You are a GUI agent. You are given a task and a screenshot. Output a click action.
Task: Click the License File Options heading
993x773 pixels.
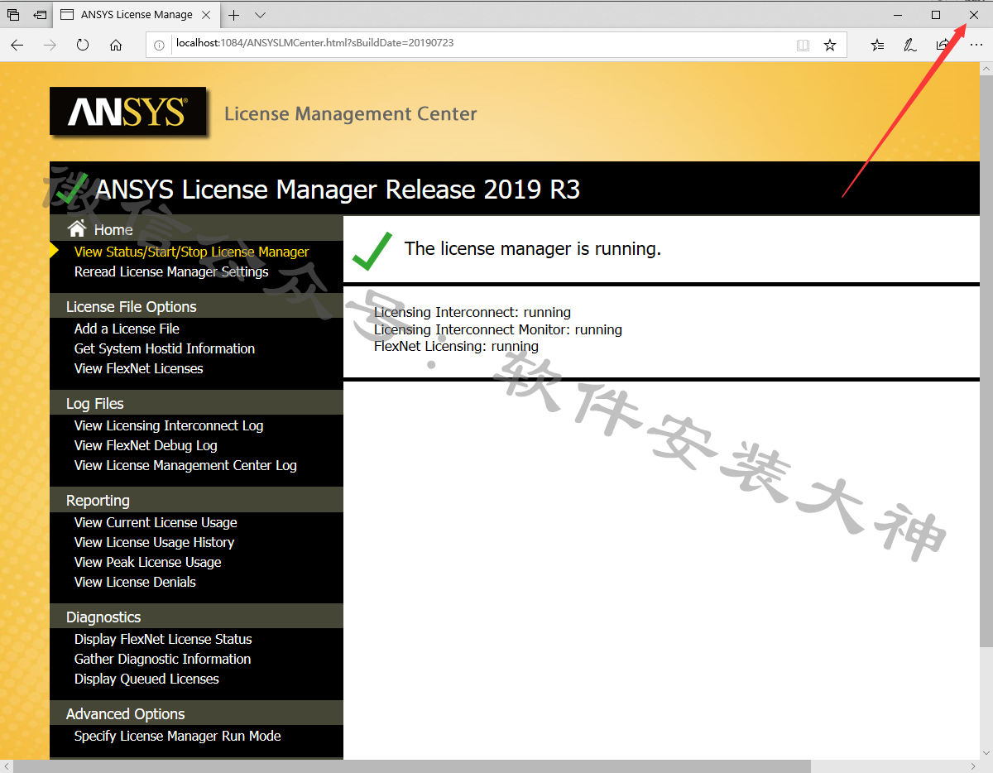click(x=131, y=306)
